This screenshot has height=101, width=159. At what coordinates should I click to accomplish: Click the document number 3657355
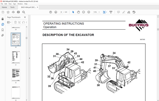[x=142, y=40]
